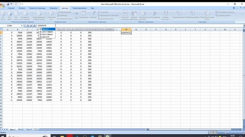Click Show Detail

coord(225,12)
